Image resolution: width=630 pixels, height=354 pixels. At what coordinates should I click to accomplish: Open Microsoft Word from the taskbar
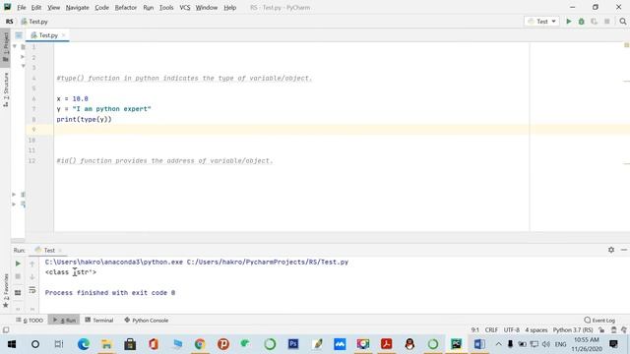(x=479, y=344)
